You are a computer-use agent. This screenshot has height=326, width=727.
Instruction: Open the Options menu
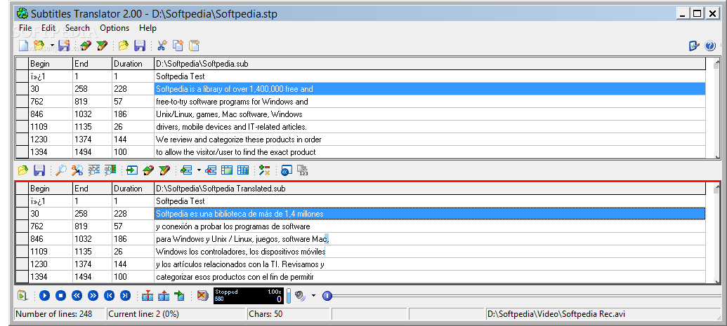coord(114,28)
